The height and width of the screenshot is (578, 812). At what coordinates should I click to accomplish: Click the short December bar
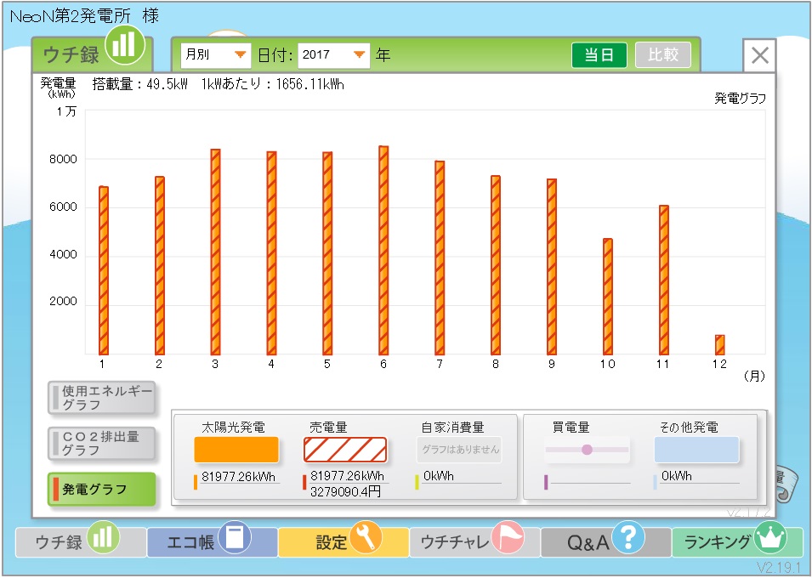[720, 345]
